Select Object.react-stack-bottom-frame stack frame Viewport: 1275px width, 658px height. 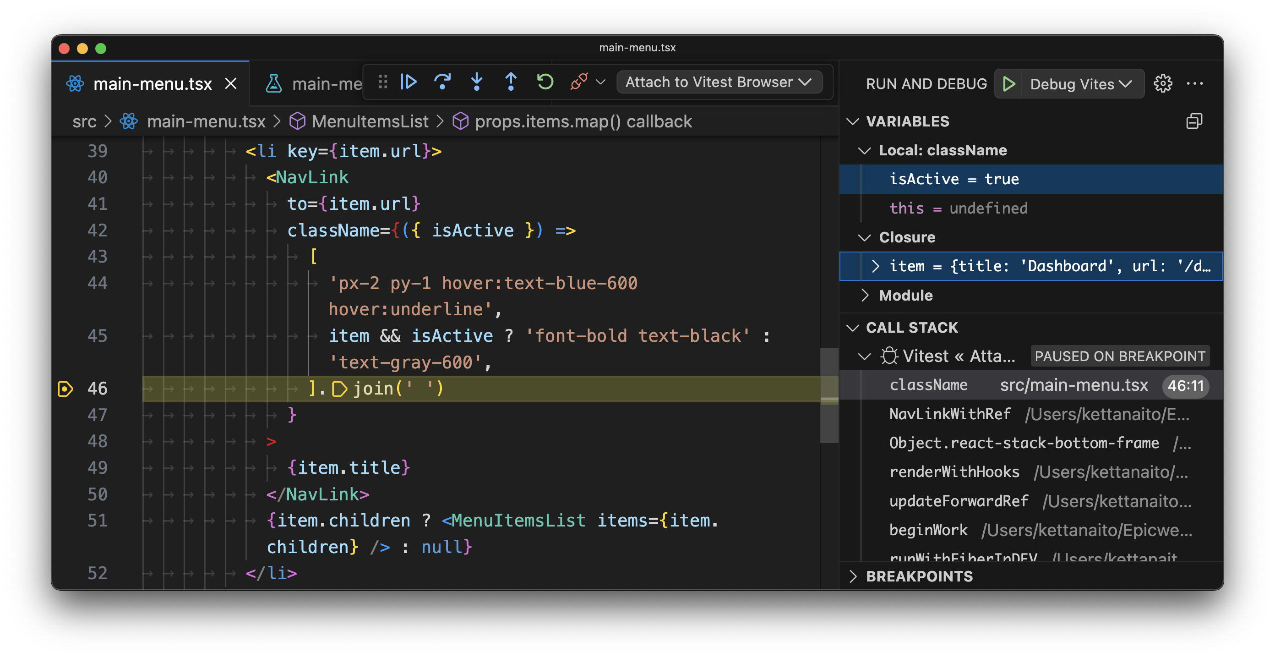coord(1031,444)
